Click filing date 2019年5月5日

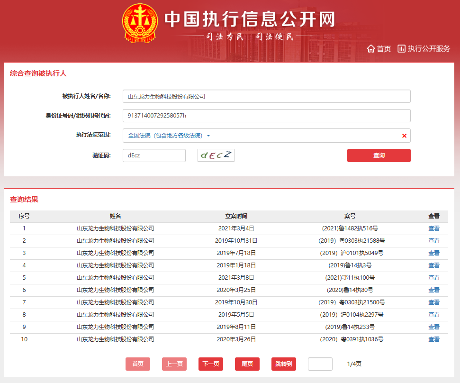(236, 315)
